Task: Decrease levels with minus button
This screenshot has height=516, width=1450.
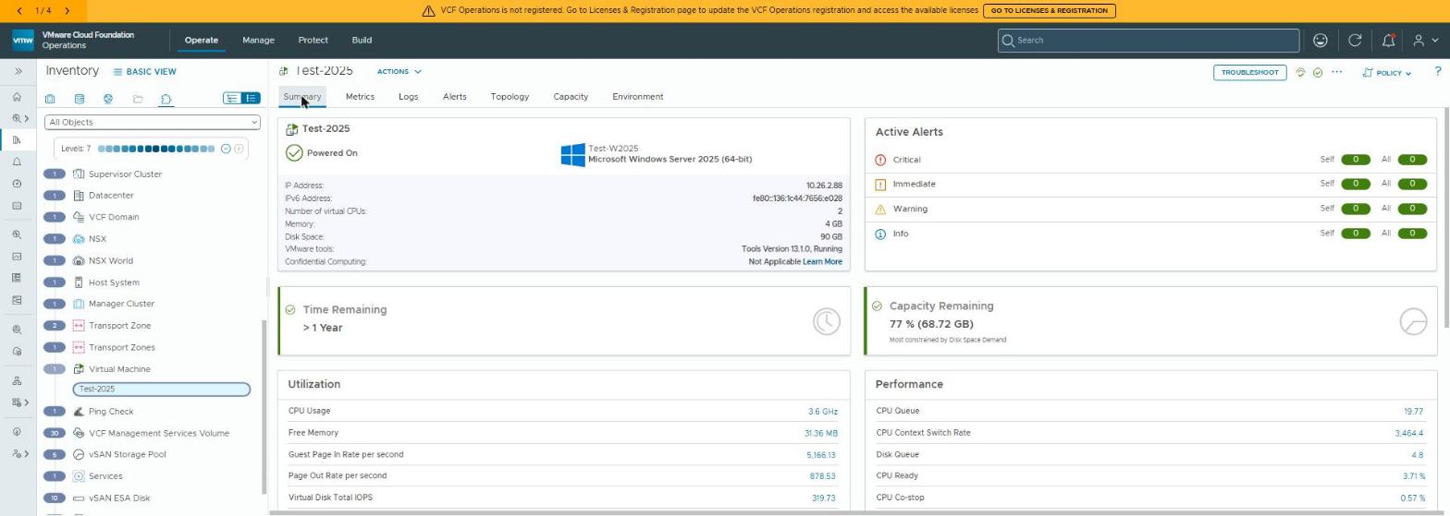Action: point(225,149)
